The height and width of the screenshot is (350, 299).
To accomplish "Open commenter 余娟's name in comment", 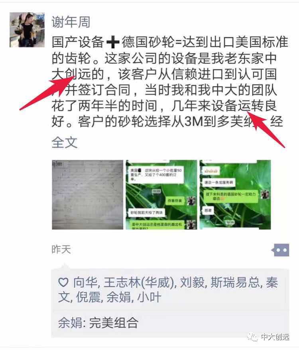I will 70,323.
